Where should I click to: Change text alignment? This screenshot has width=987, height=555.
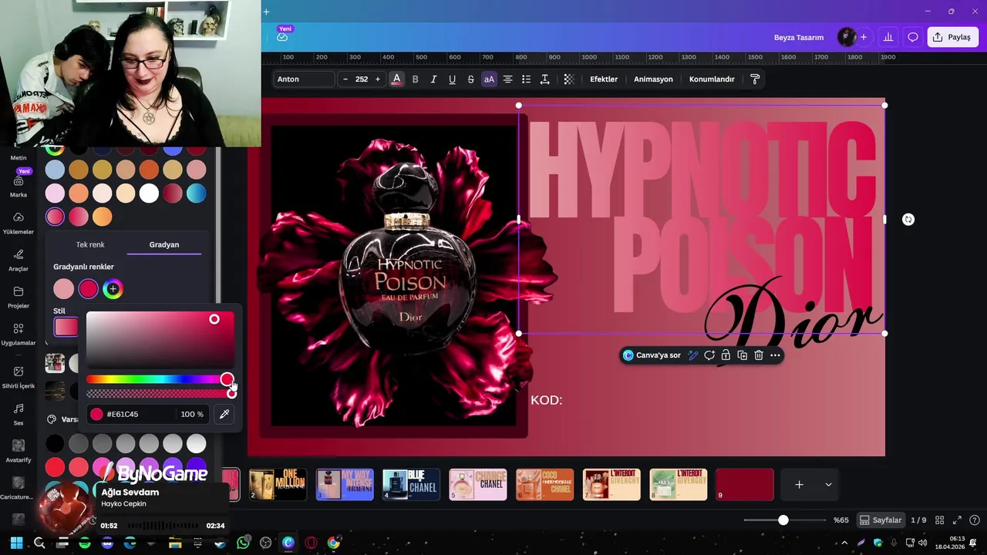tap(507, 79)
